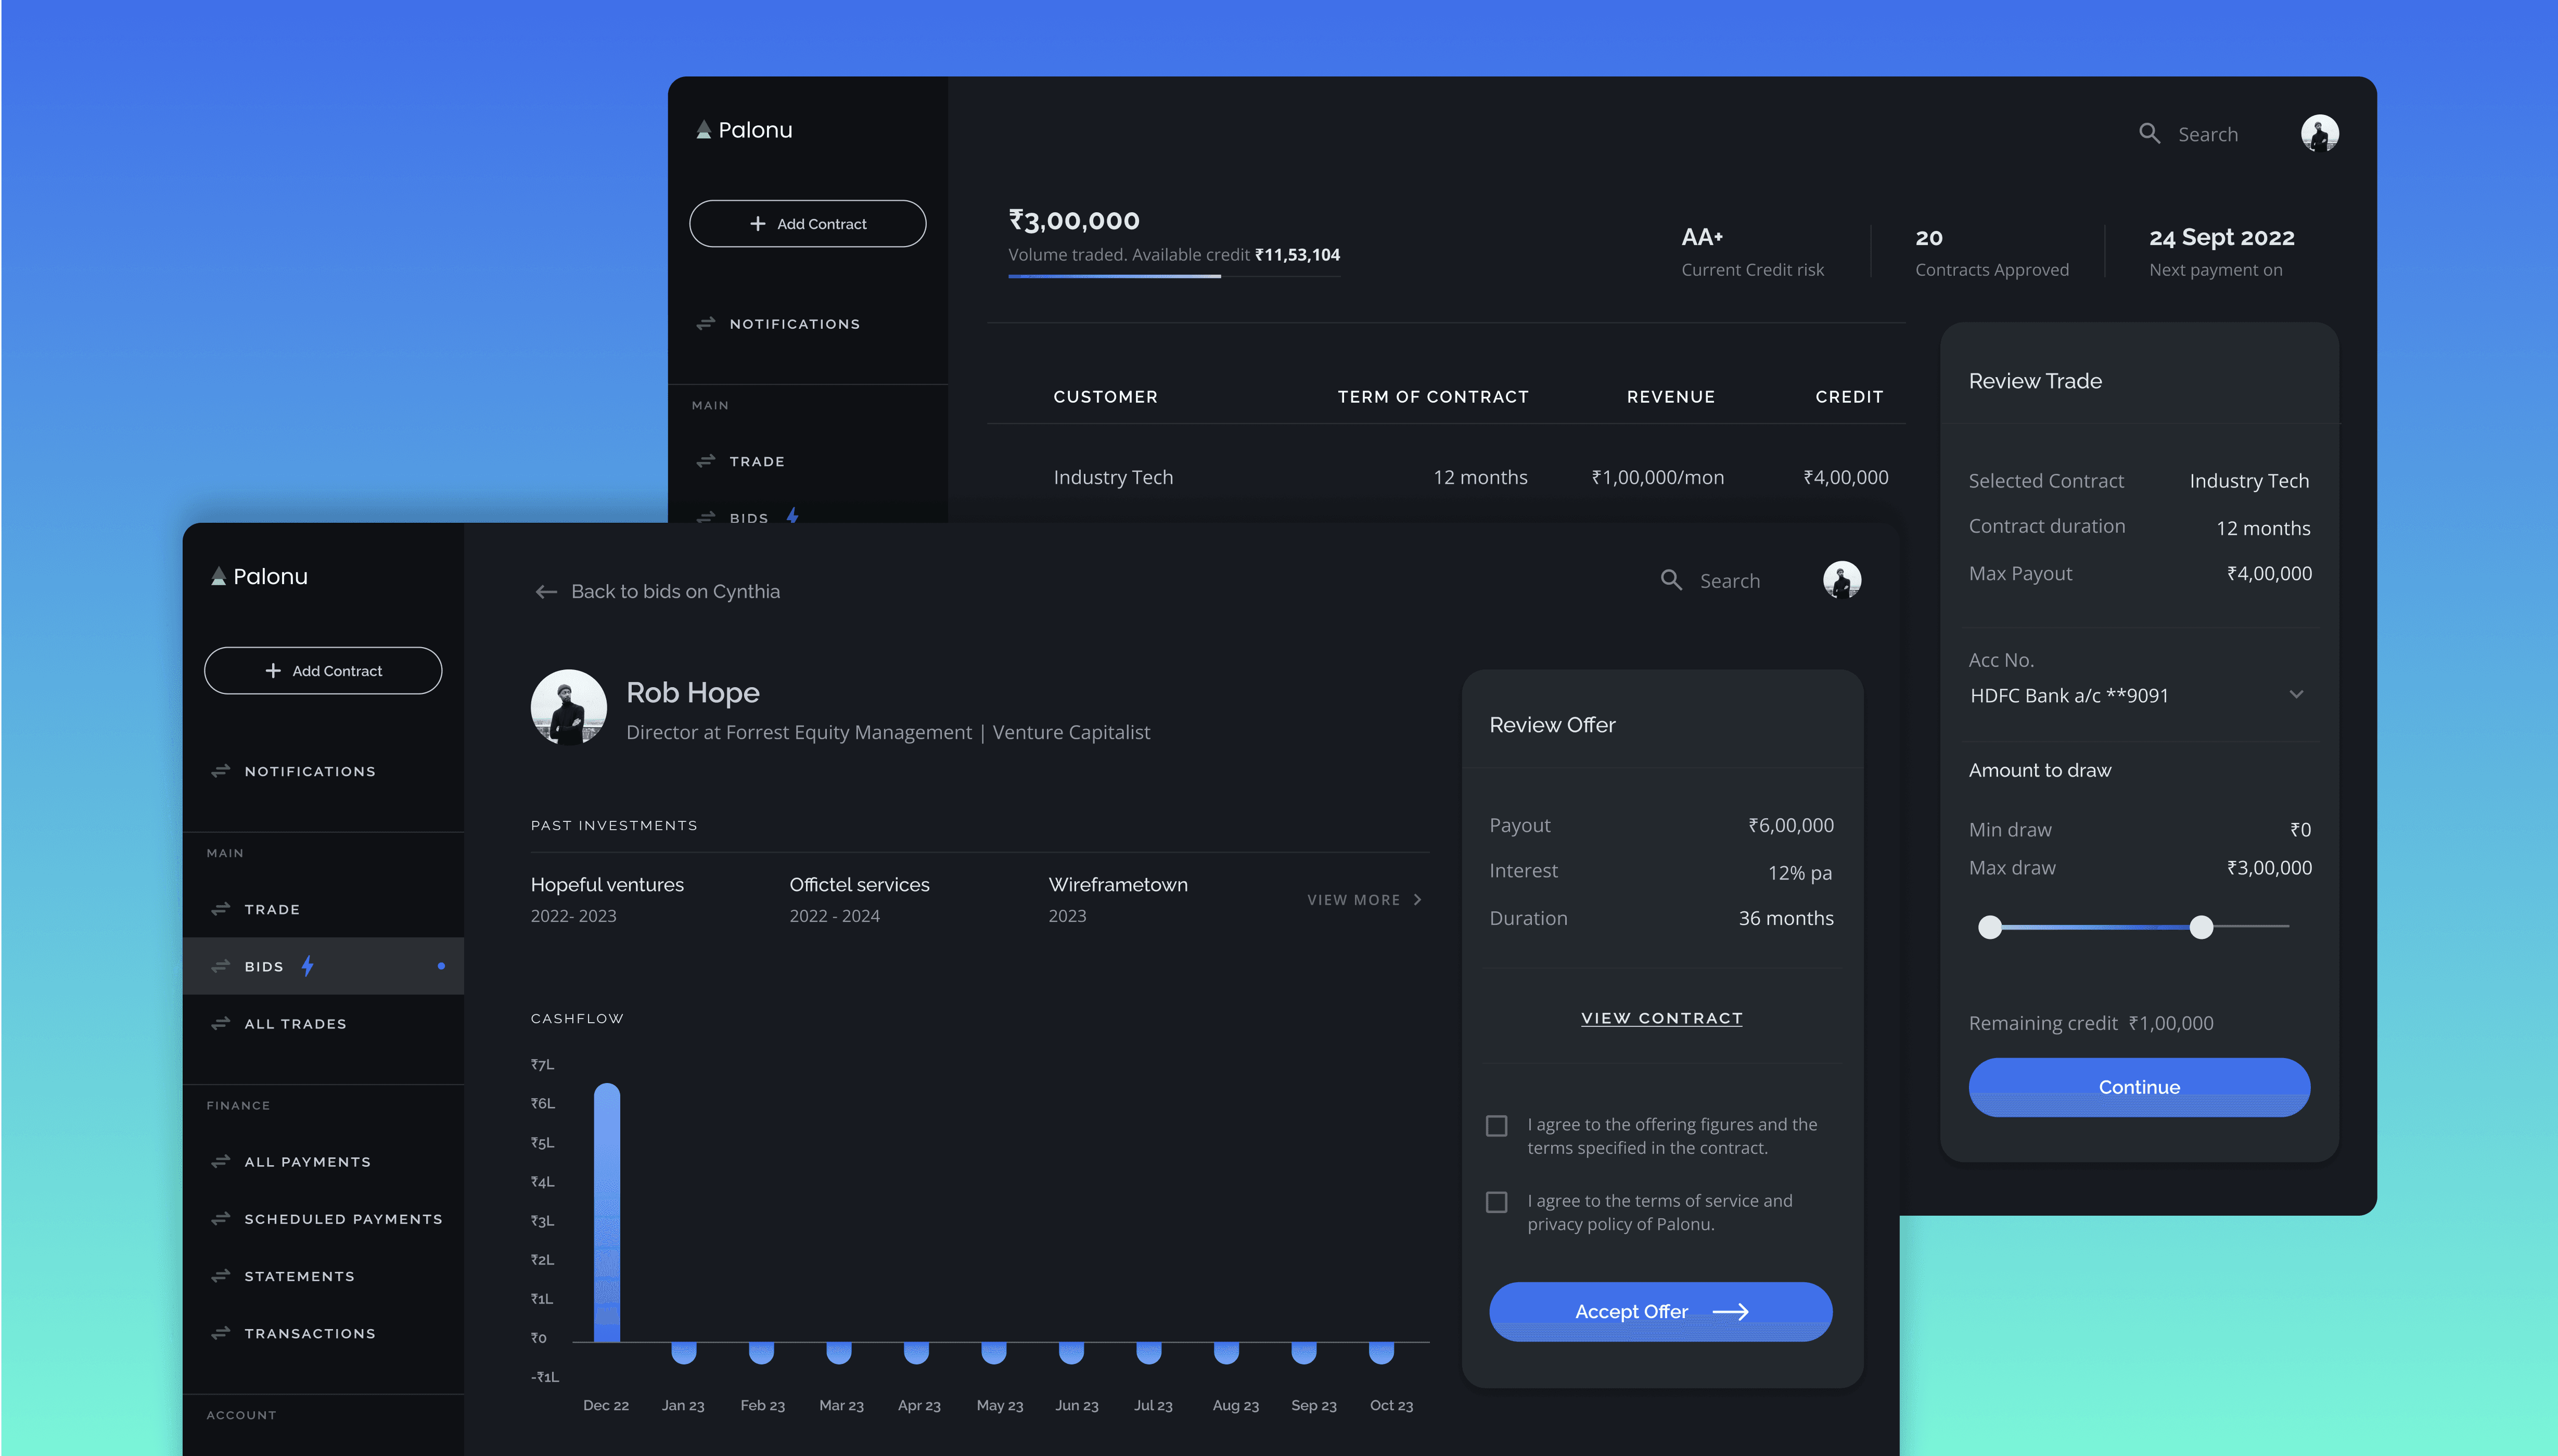This screenshot has height=1456, width=2558.
Task: Click the Revenue column header
Action: pos(1670,396)
